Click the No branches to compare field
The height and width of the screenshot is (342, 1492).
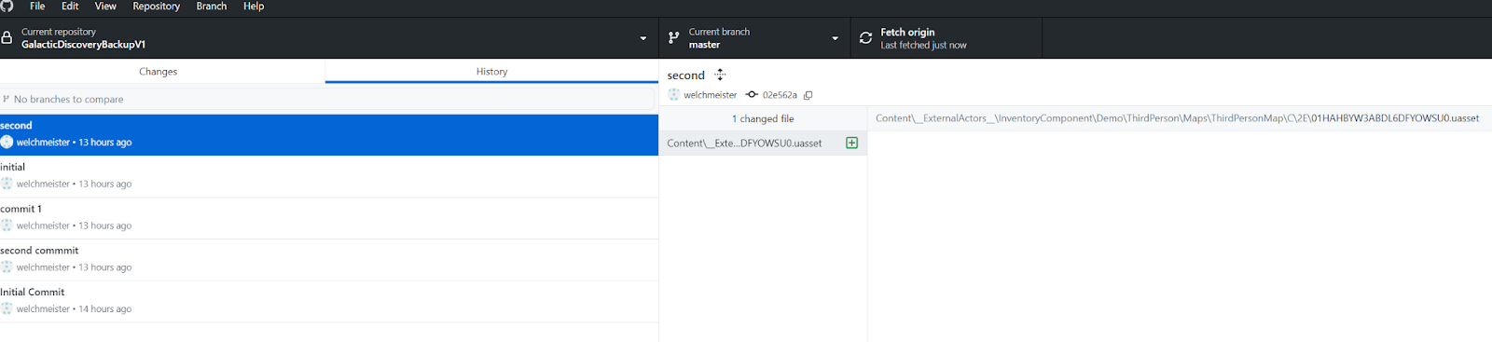click(x=328, y=99)
